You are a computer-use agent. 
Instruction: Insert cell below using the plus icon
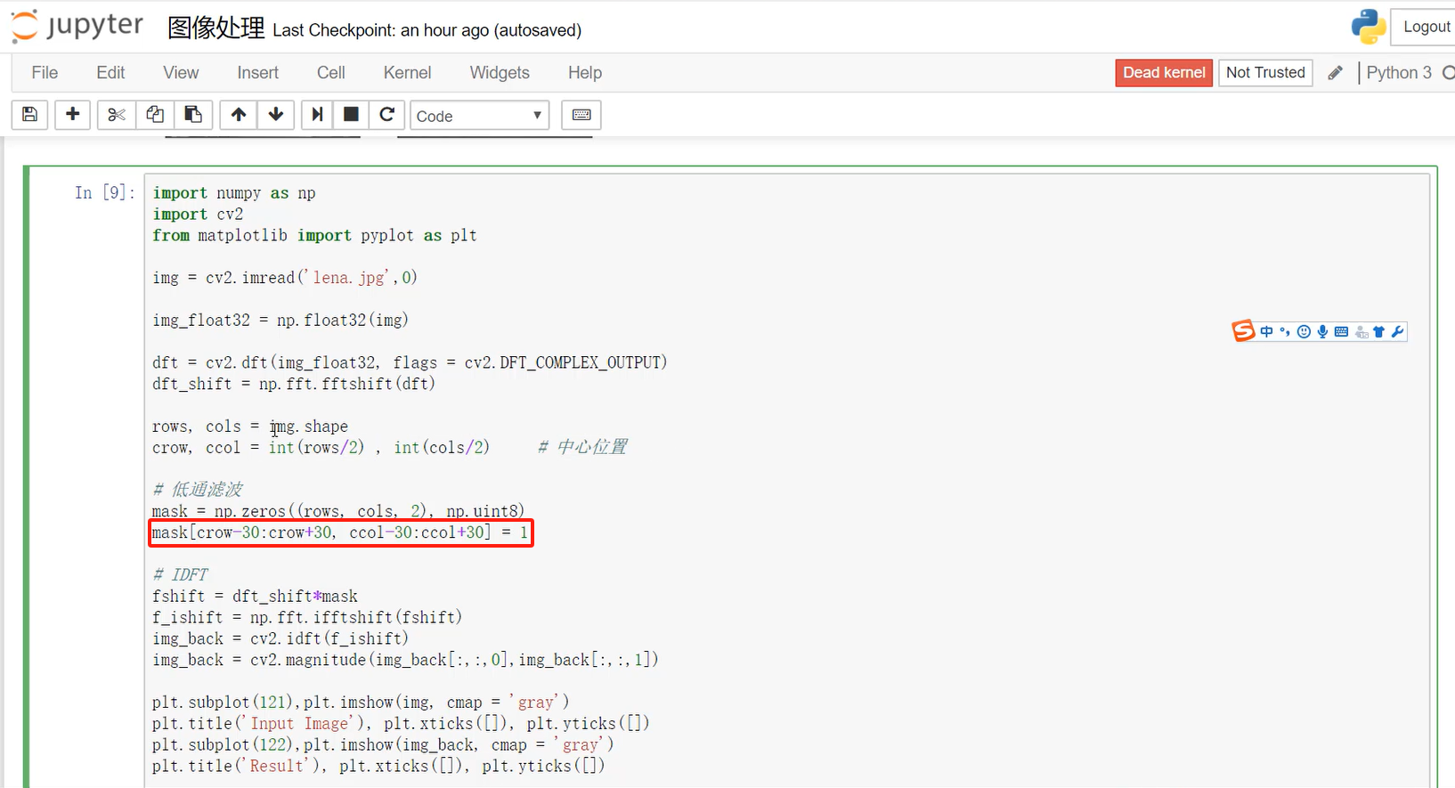pyautogui.click(x=73, y=114)
